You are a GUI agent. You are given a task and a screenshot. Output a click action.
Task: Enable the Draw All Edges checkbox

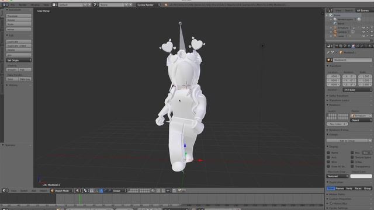[328, 166]
